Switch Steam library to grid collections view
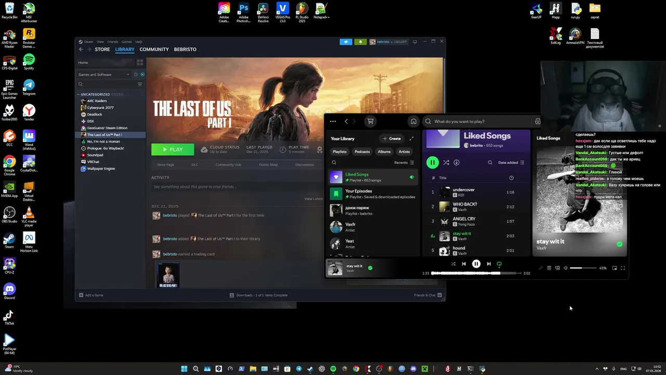Image resolution: width=666 pixels, height=375 pixels. 139,63
